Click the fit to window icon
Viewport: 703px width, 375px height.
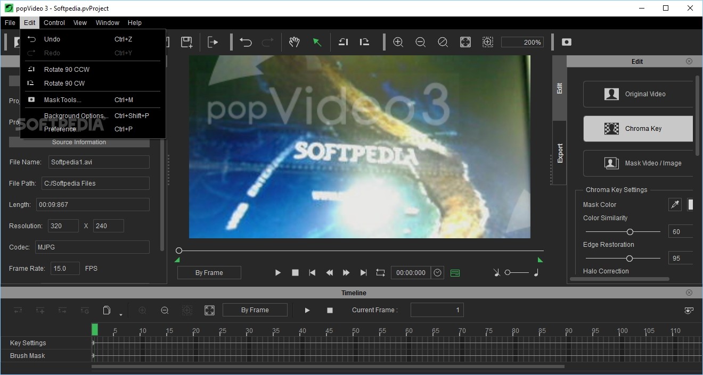click(x=465, y=42)
